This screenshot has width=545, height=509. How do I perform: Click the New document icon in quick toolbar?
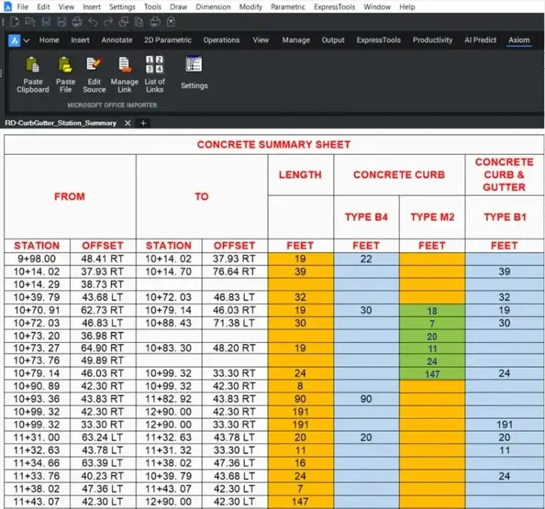click(x=14, y=22)
